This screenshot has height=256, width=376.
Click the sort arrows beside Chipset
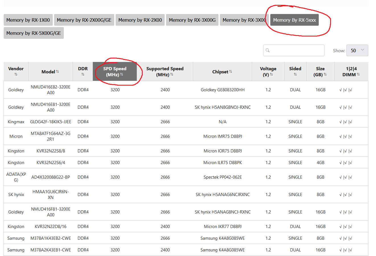click(231, 71)
